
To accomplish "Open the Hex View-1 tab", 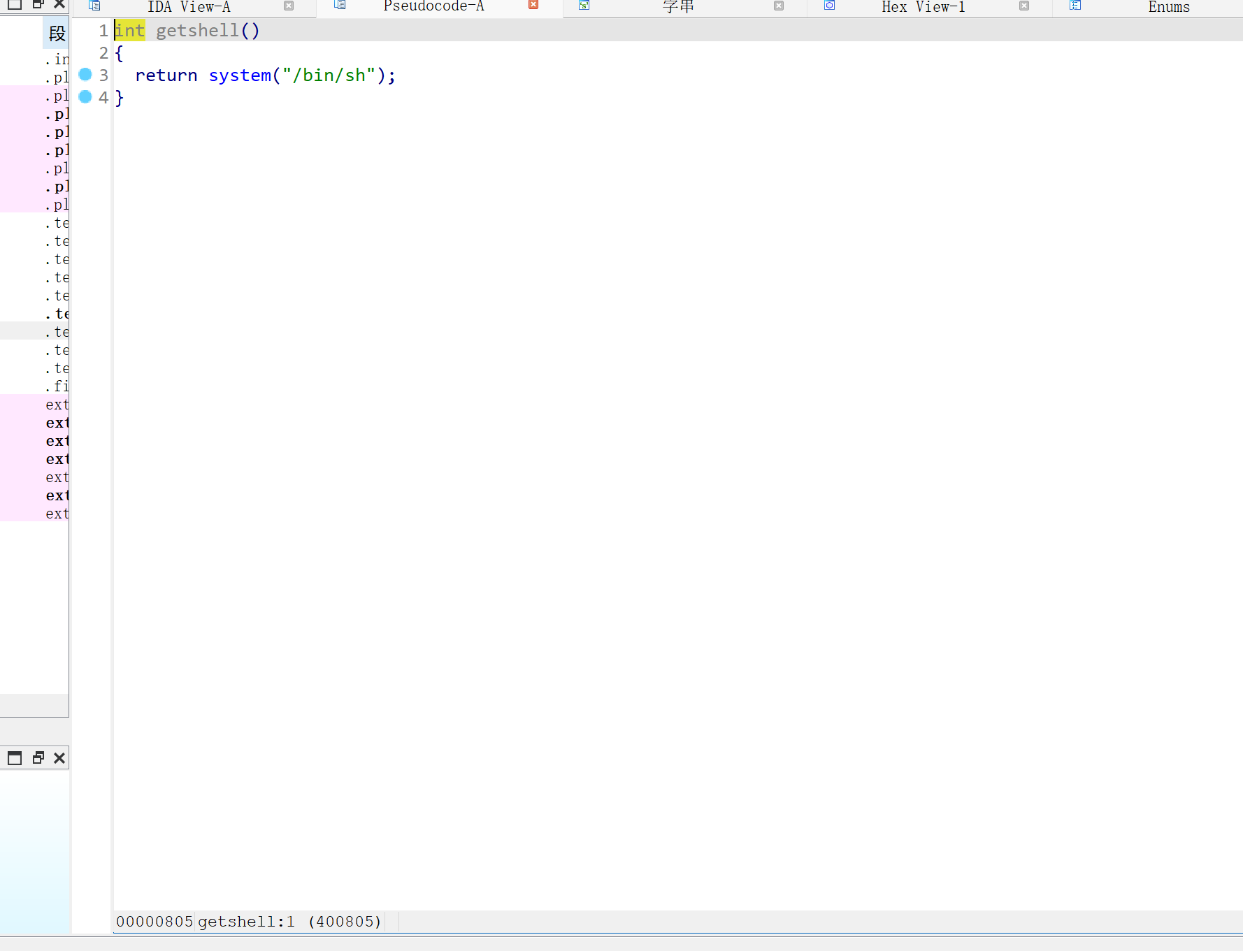I will 923,7.
